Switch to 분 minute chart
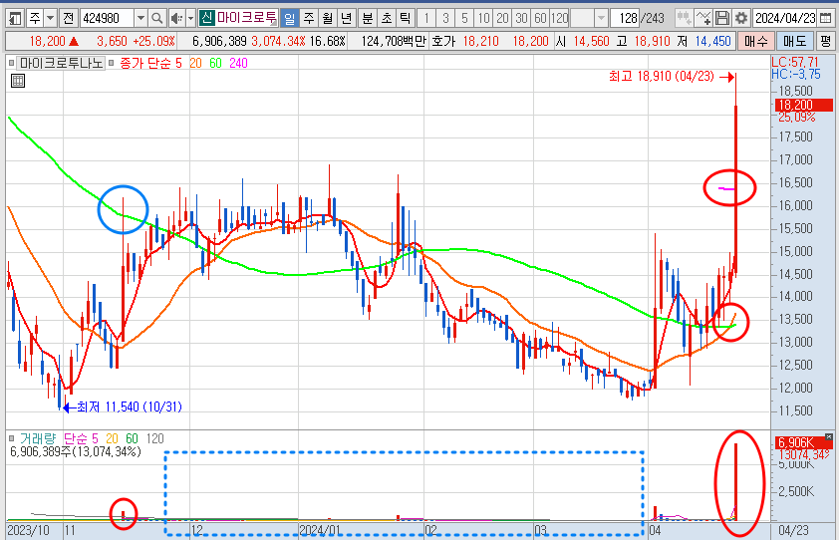839x540 pixels. click(367, 19)
